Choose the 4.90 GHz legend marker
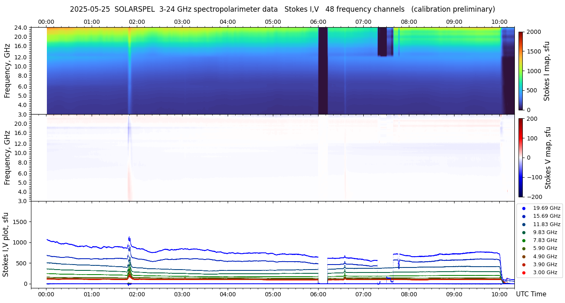 coord(524,257)
